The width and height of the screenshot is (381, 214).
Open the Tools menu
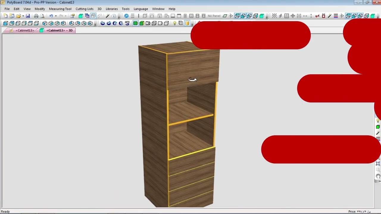coord(126,9)
